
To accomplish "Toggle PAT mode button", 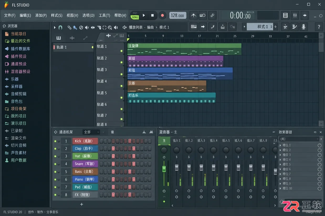I will (x=135, y=13).
